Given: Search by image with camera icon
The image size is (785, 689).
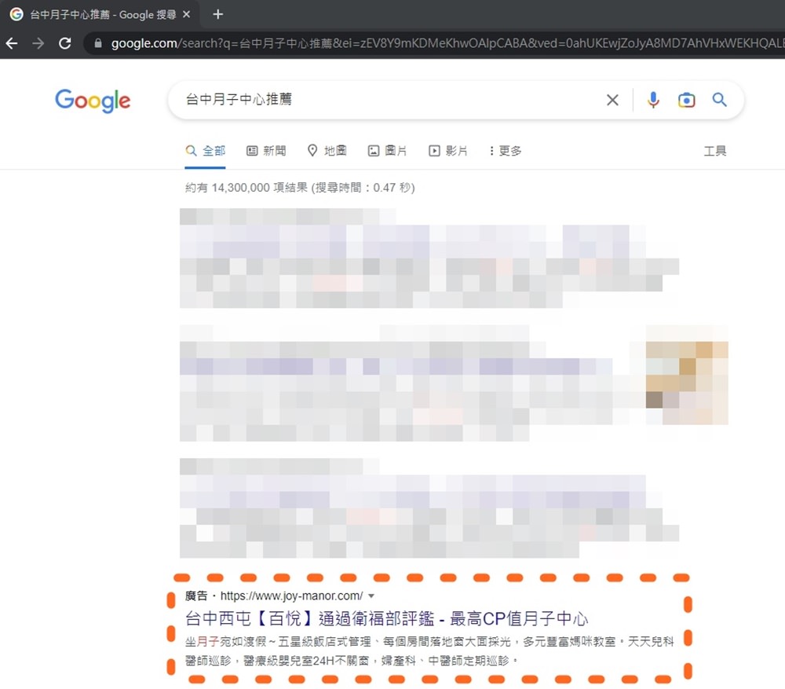Looking at the screenshot, I should pyautogui.click(x=686, y=101).
